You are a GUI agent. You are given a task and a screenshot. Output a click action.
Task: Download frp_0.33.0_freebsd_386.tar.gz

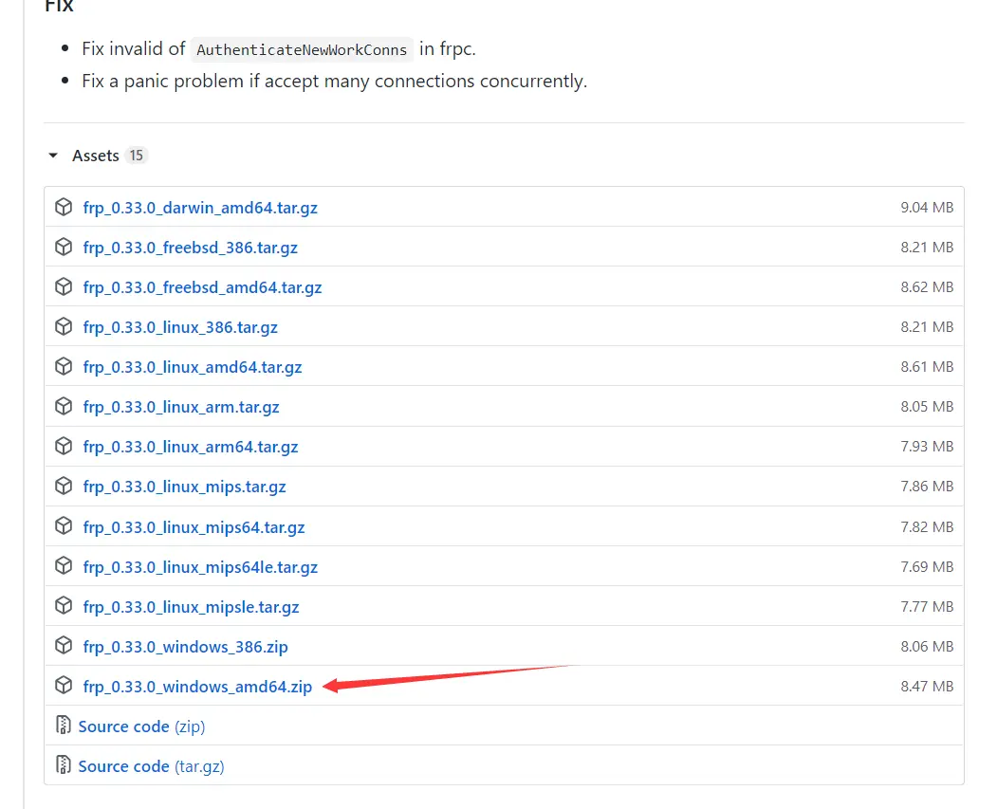[x=190, y=248]
